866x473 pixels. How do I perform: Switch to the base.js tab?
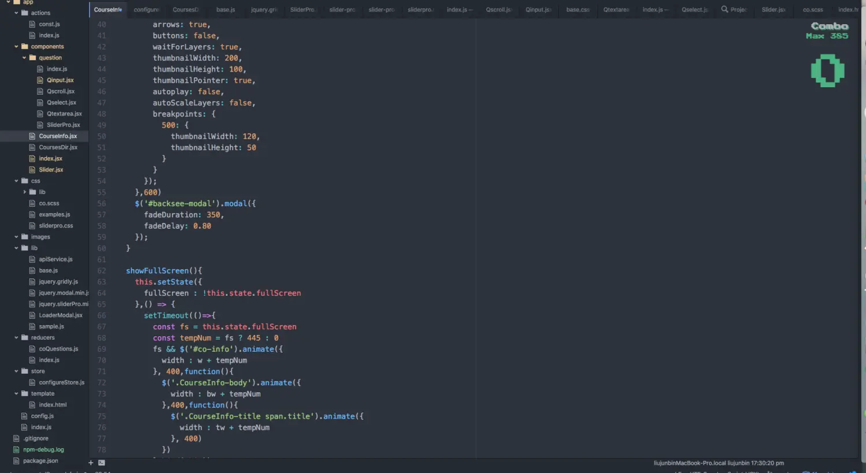coord(226,10)
